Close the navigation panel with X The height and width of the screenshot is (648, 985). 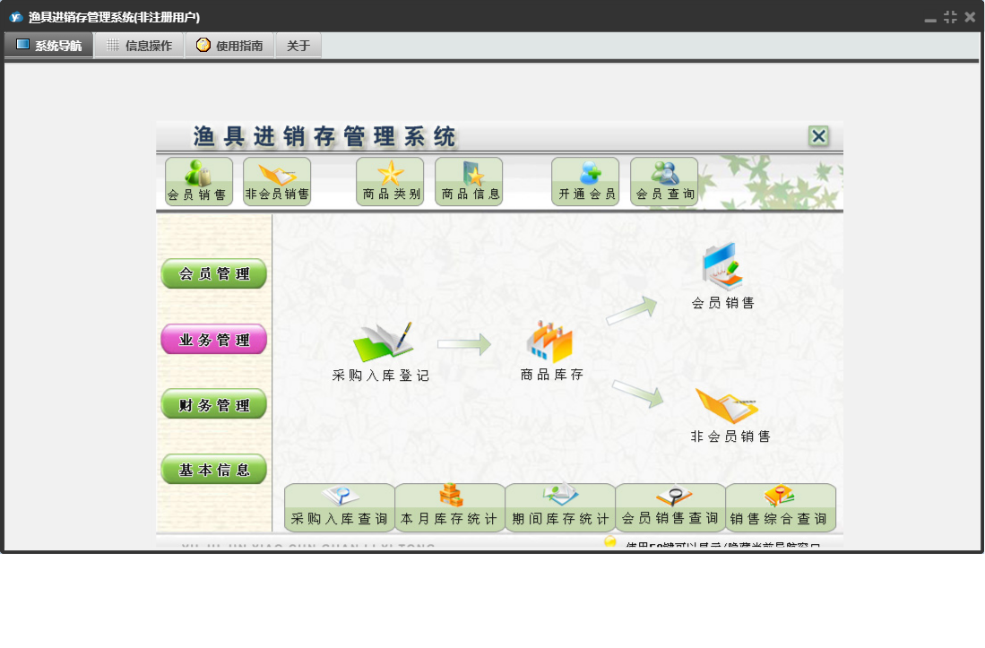point(818,136)
